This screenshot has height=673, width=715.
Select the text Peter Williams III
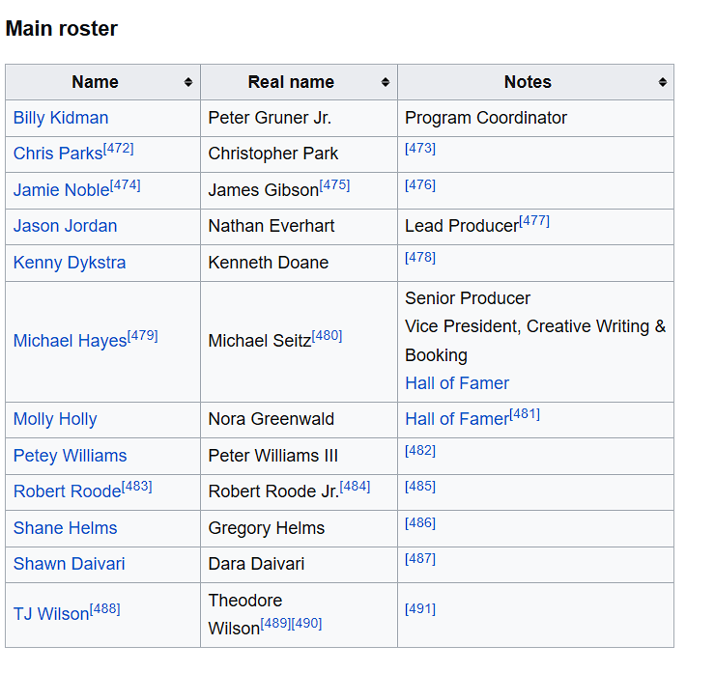point(273,456)
